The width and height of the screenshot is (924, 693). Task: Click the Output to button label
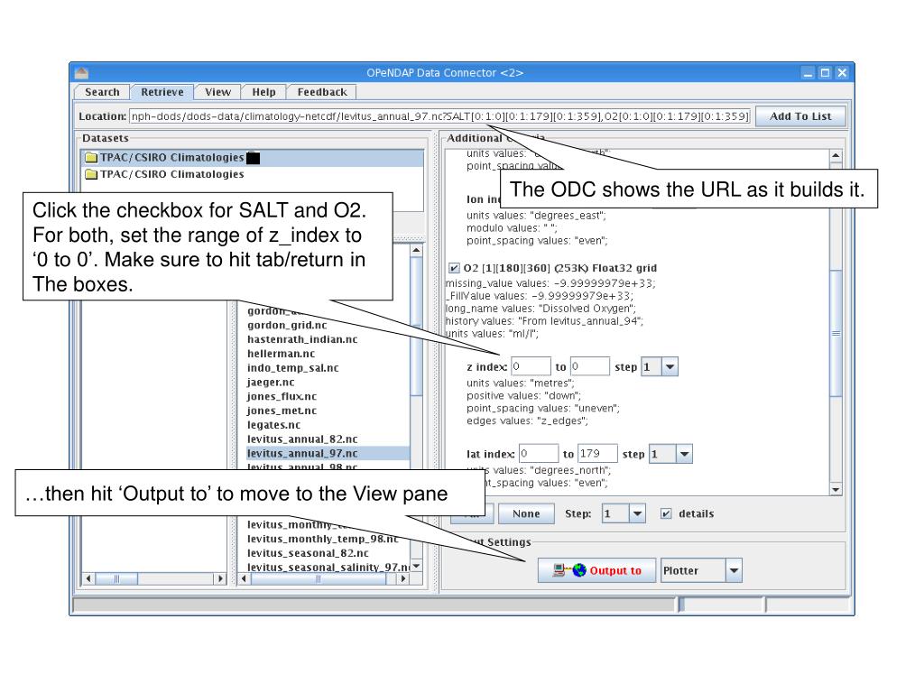615,570
